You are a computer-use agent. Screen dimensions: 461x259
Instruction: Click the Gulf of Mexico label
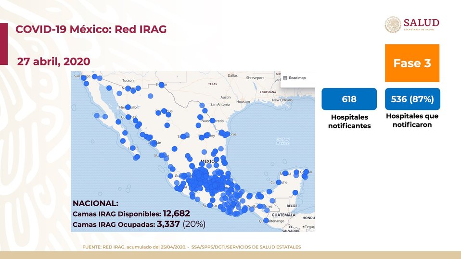[x=283, y=141]
